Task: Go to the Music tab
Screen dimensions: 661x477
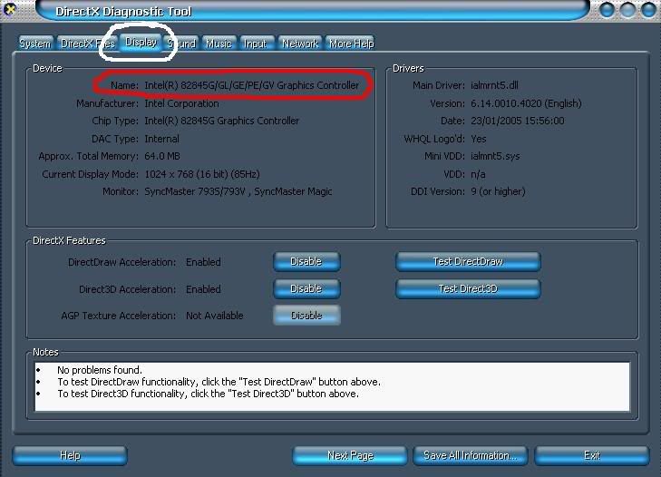Action: 219,44
